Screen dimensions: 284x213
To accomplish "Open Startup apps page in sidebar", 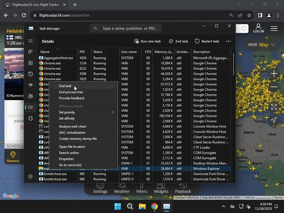I will click(x=31, y=85).
